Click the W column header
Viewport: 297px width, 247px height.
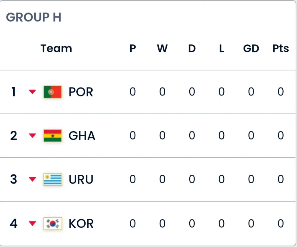coord(162,49)
